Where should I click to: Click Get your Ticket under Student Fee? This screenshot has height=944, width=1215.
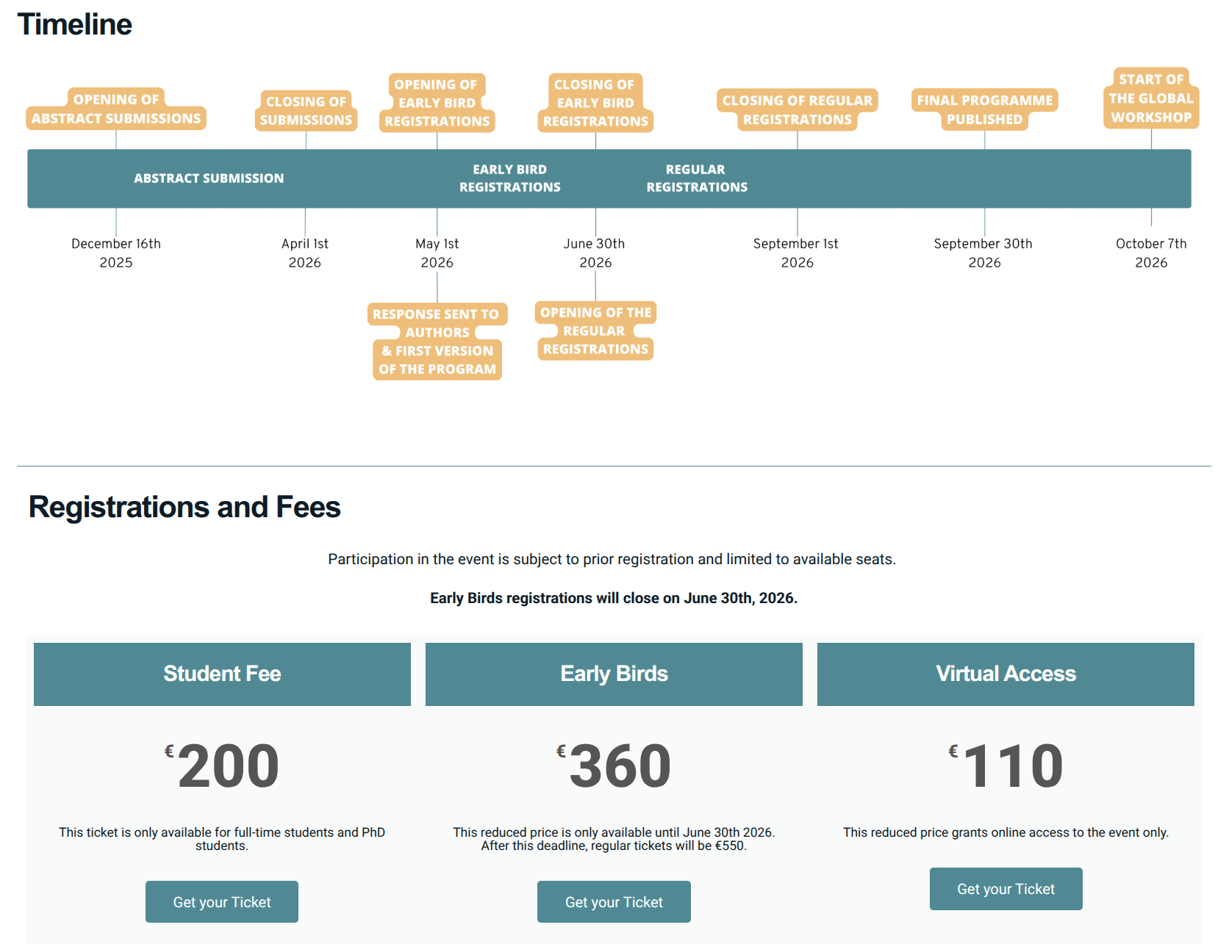coord(222,901)
